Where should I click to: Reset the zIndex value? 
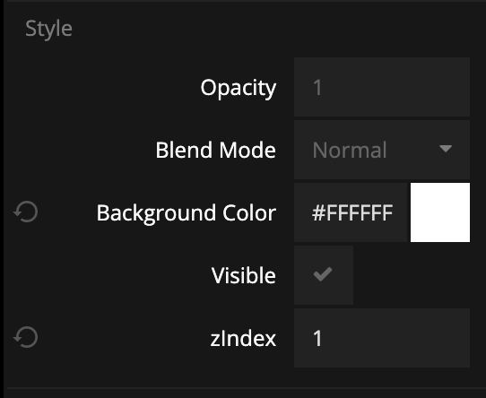(x=26, y=337)
